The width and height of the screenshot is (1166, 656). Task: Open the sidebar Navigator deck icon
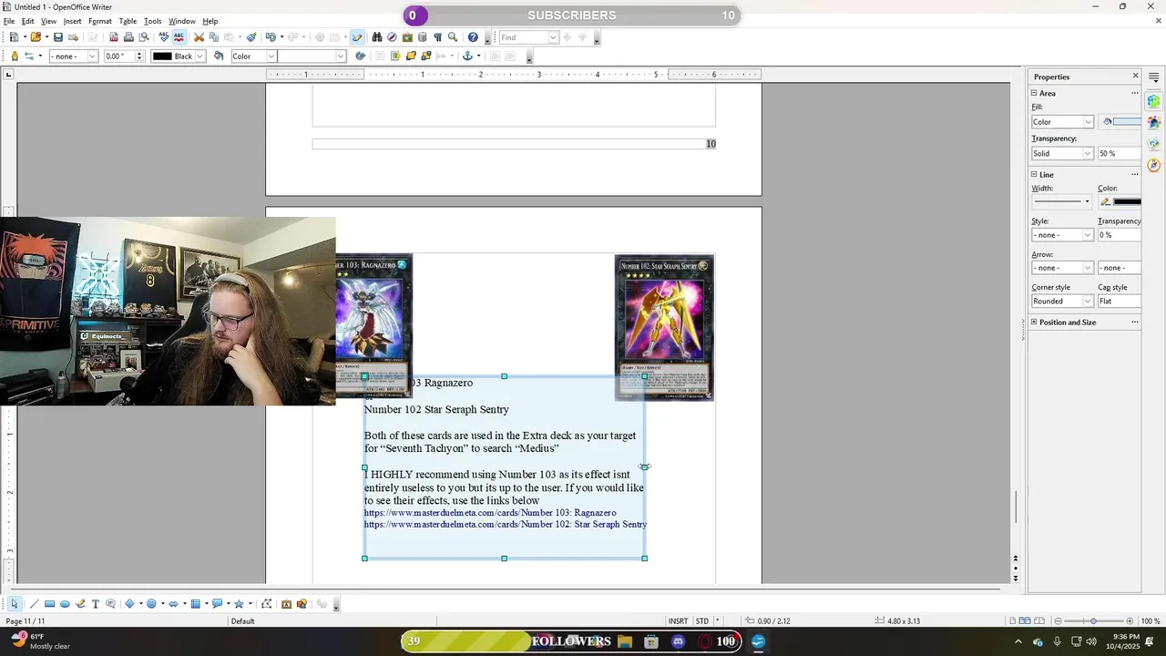click(x=1154, y=165)
